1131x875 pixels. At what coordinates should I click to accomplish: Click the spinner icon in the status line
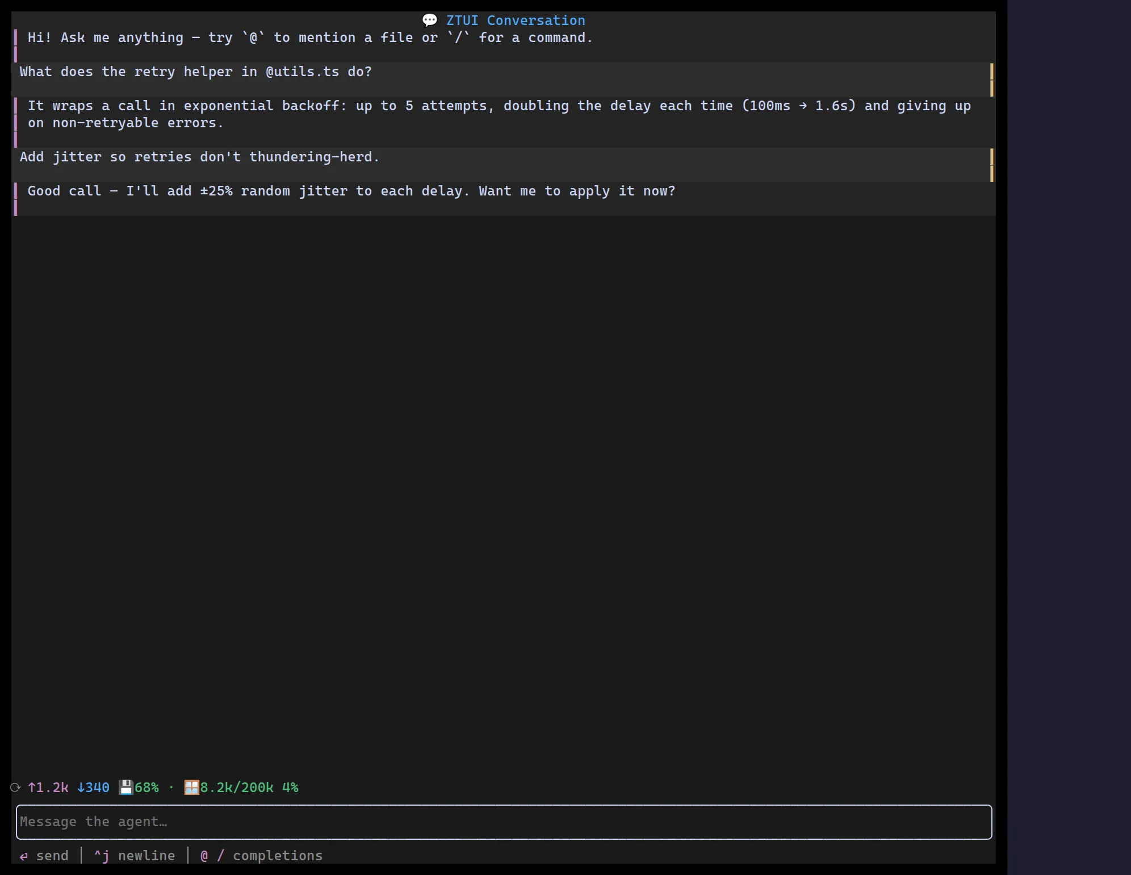tap(15, 788)
